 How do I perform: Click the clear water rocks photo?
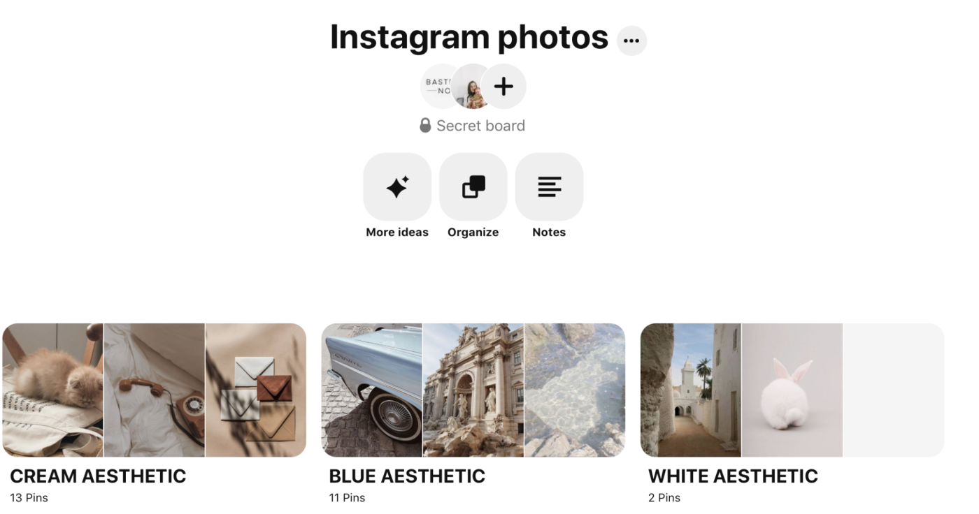pyautogui.click(x=575, y=390)
